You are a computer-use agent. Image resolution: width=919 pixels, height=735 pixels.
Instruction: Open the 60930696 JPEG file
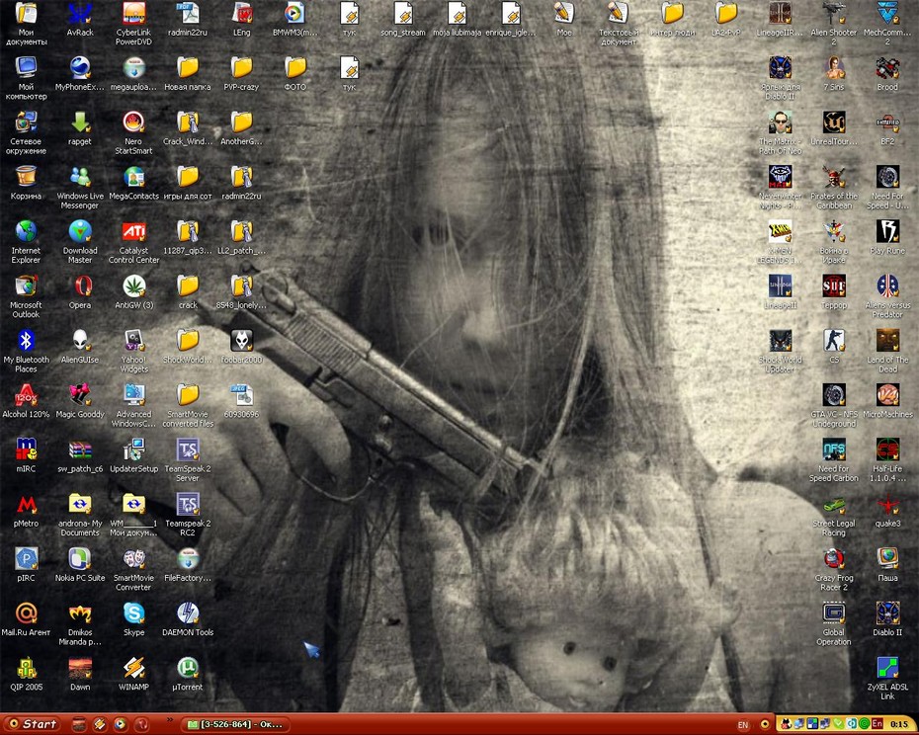[x=241, y=401]
